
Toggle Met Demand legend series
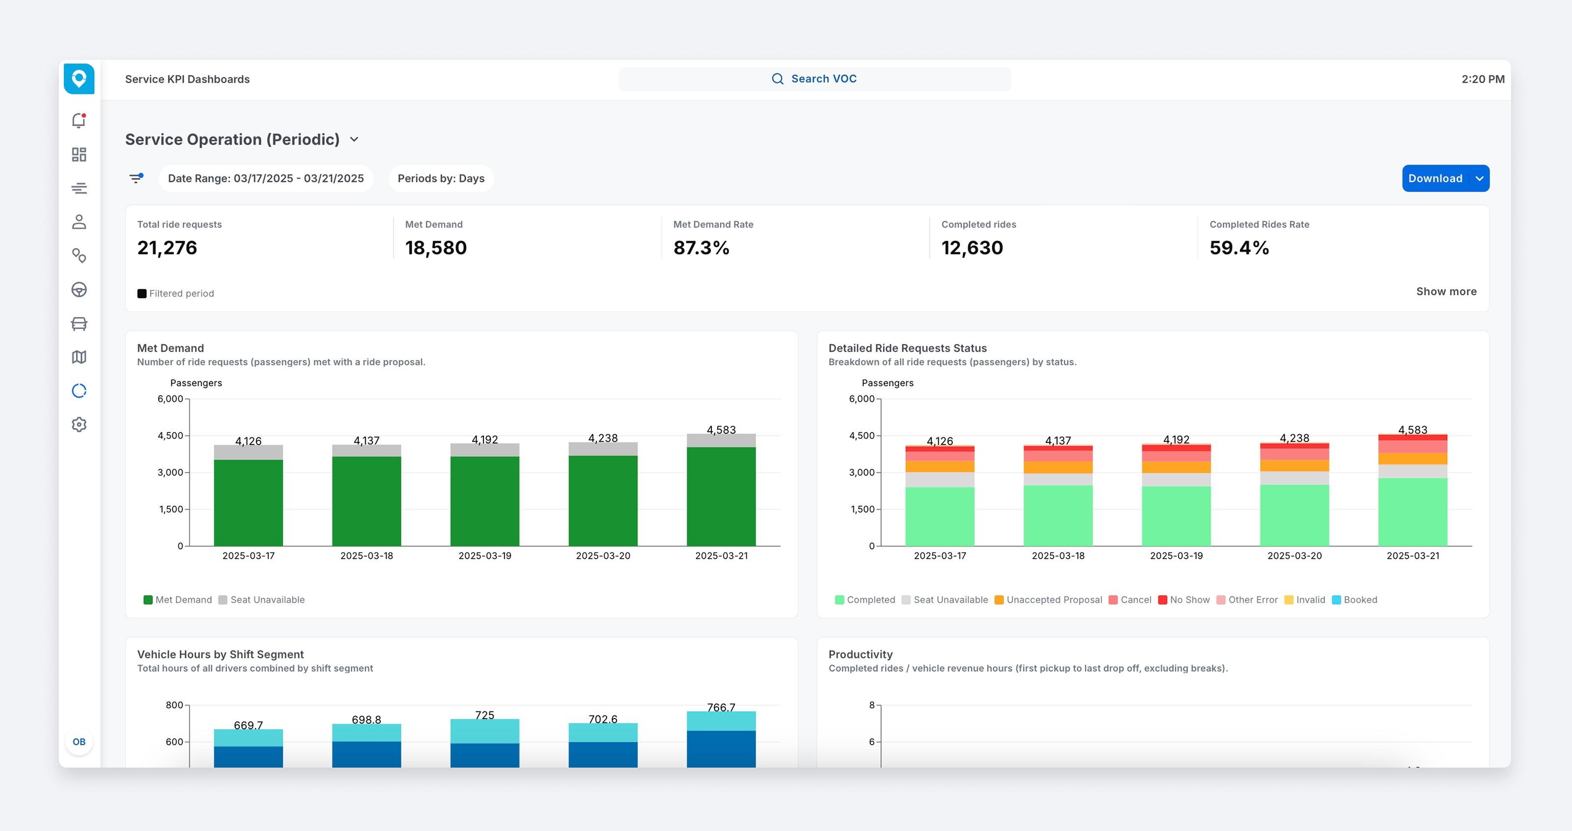pos(177,600)
